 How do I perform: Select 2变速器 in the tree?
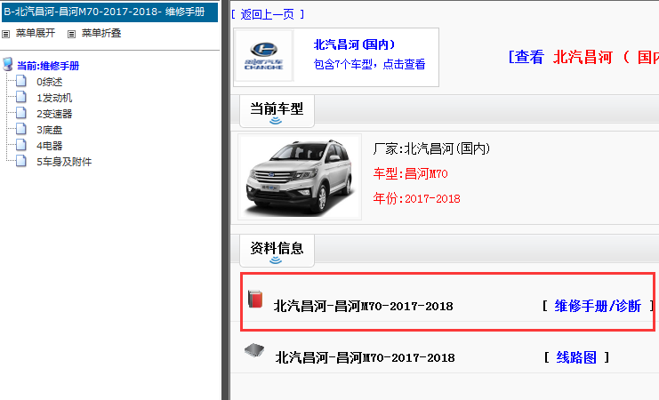54,114
